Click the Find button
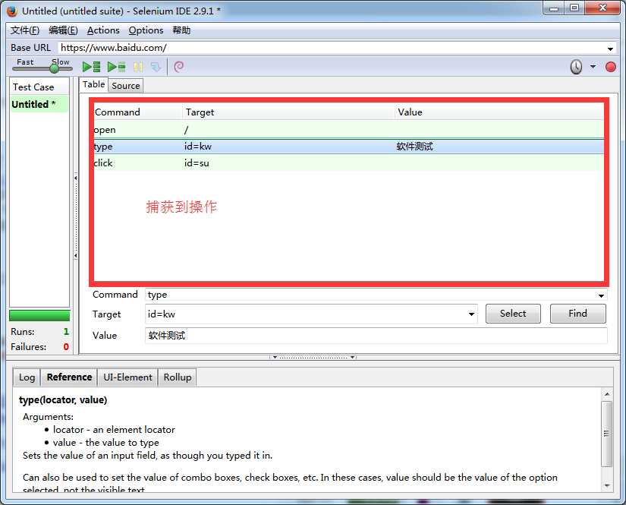Viewport: 626px width, 505px height. 577,314
